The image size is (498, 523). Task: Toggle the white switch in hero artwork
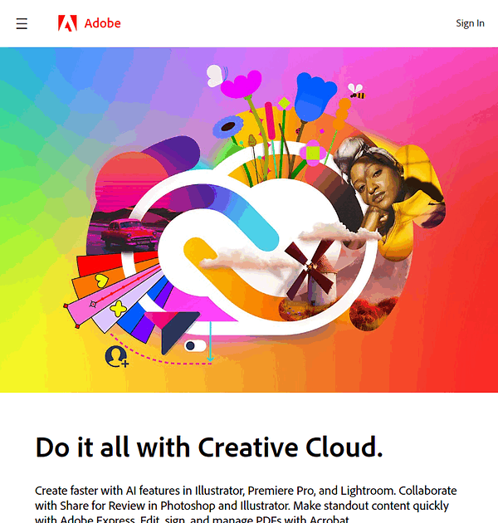tap(195, 346)
